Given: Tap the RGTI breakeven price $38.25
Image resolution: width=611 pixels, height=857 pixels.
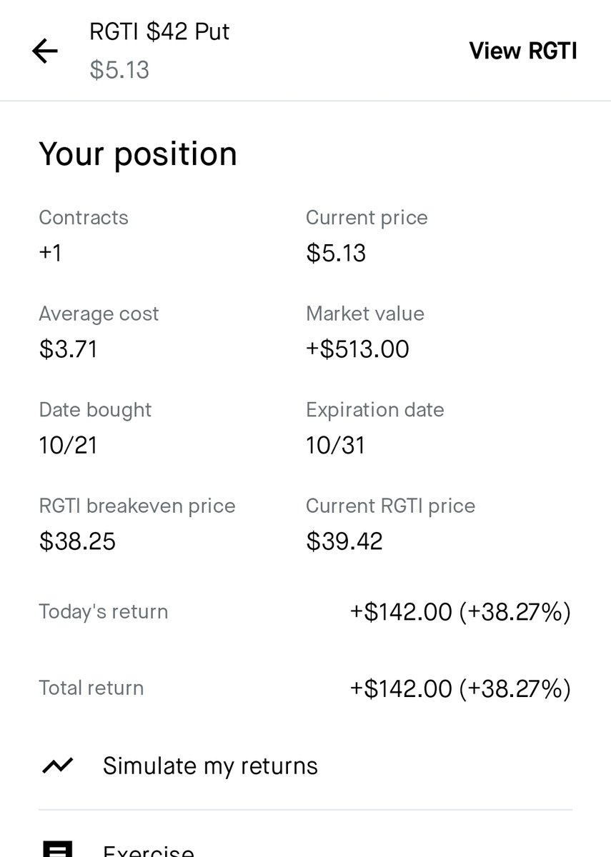Looking at the screenshot, I should click(x=77, y=541).
